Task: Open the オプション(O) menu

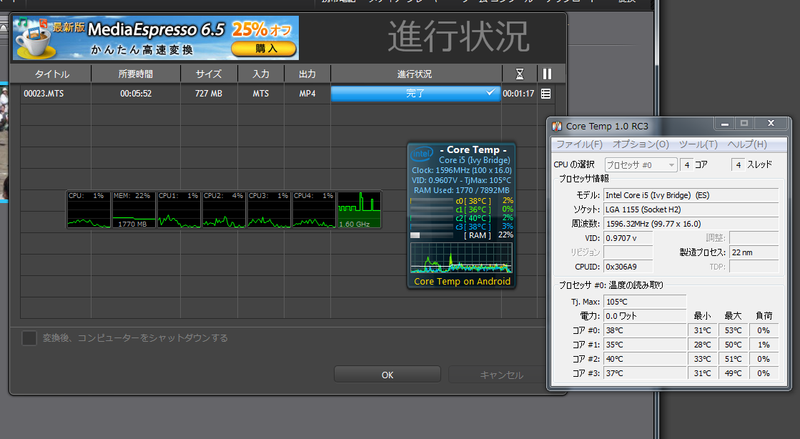Action: (641, 144)
